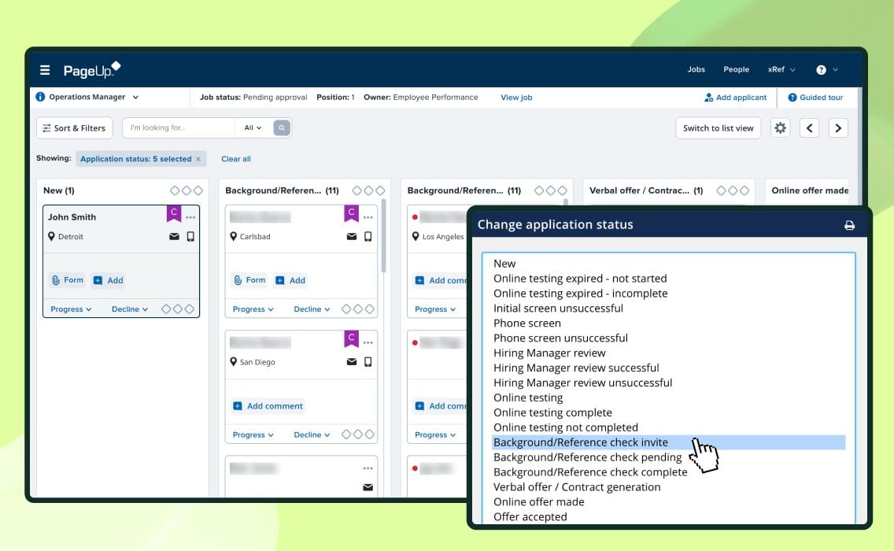Click the View job link
Viewport: 894px width, 551px height.
coord(516,98)
